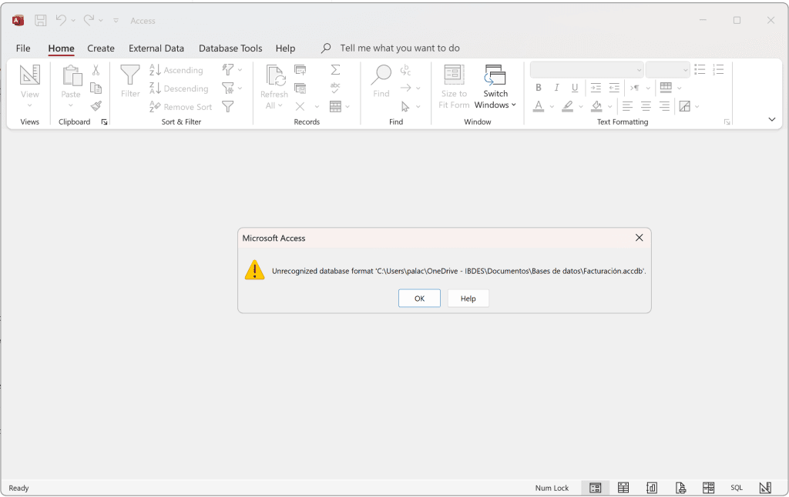Click the Totals sigma icon
The height and width of the screenshot is (497, 789).
click(x=335, y=69)
